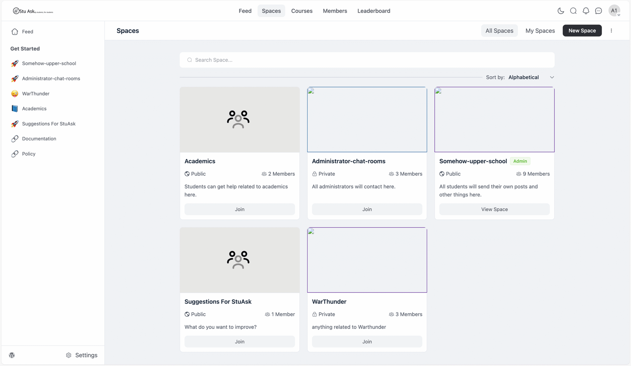Image resolution: width=631 pixels, height=366 pixels.
Task: Click the WordPress logo icon
Action: tap(12, 355)
